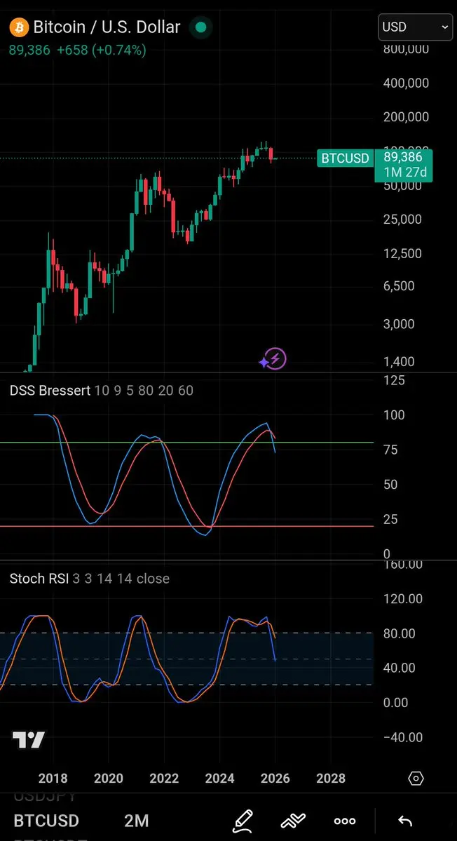
Task: Click the 400,000 price scale label
Action: pos(406,83)
